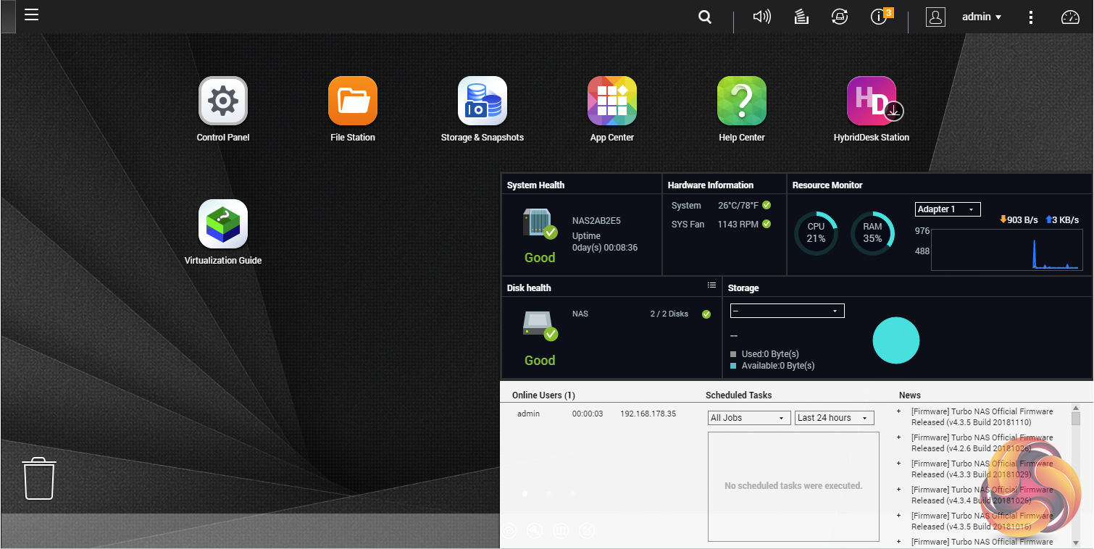1094x549 pixels.
Task: Click the News heading
Action: click(910, 395)
